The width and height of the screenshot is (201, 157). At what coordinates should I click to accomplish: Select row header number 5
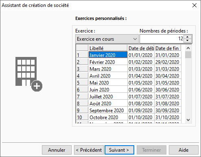(82, 83)
